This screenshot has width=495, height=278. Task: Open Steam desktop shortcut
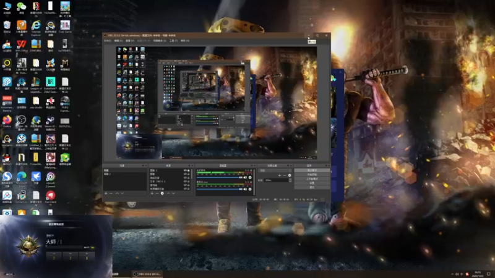pos(51,122)
